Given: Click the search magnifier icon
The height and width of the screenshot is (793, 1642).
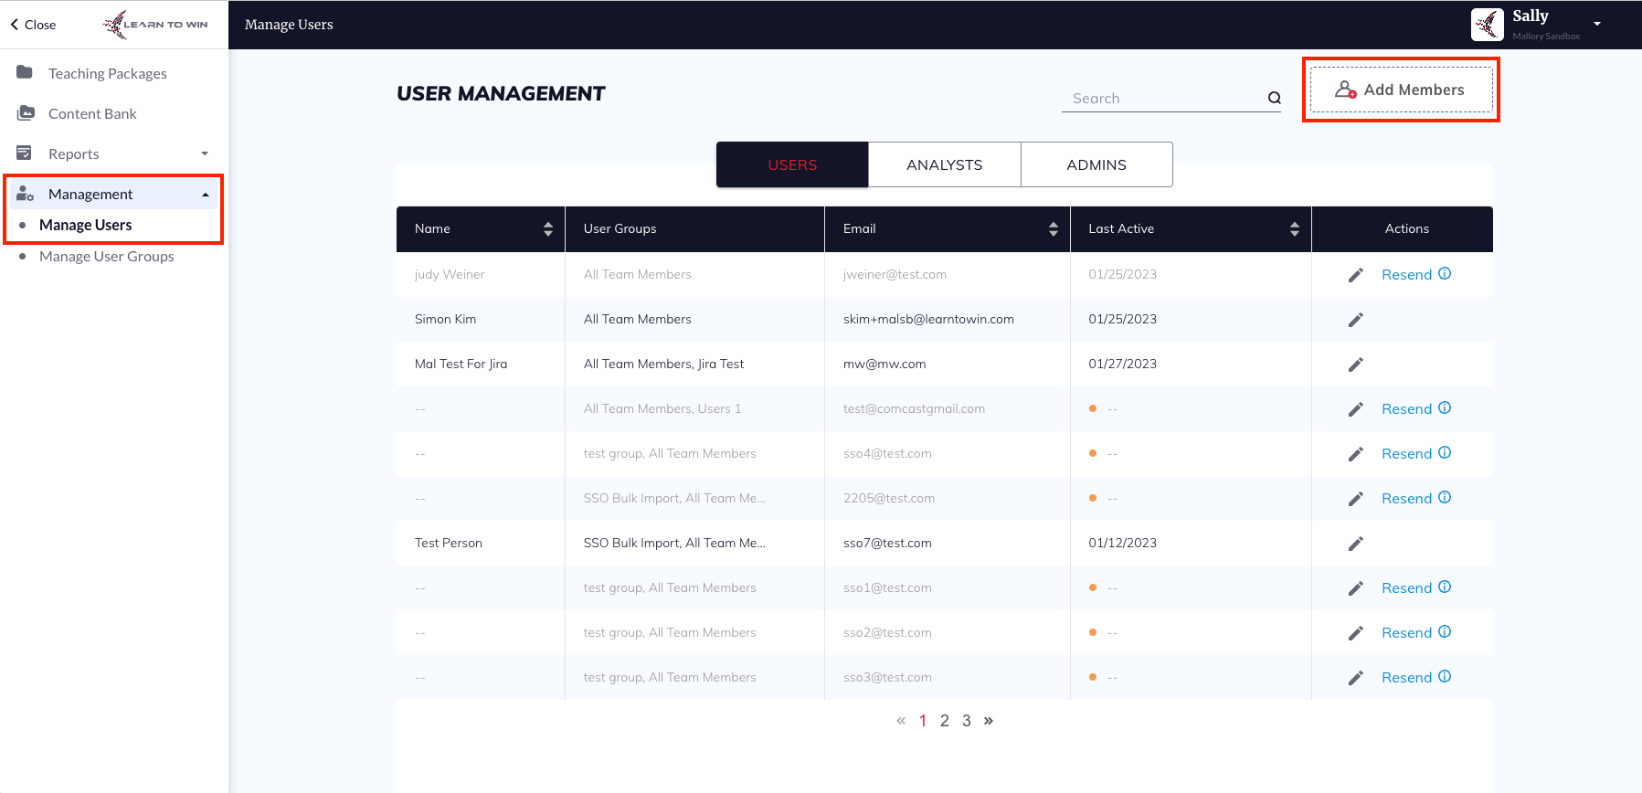Looking at the screenshot, I should (x=1274, y=99).
